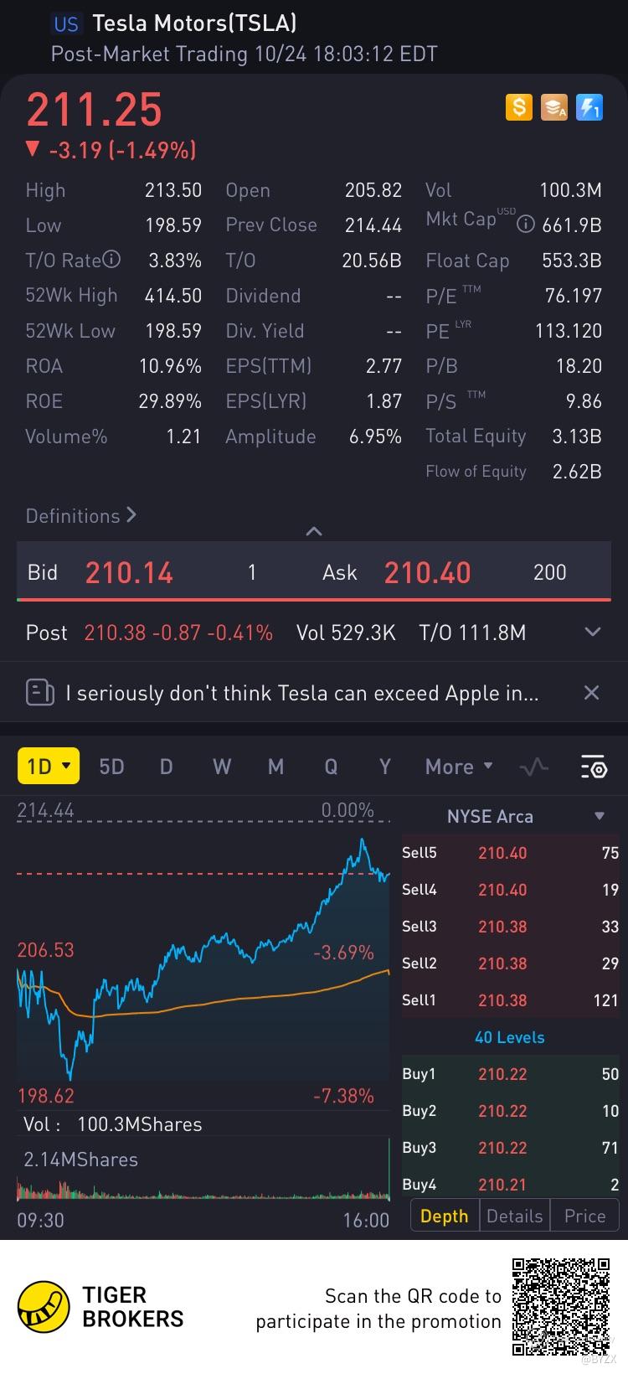
Task: Open the Definitions link
Action: (x=81, y=515)
